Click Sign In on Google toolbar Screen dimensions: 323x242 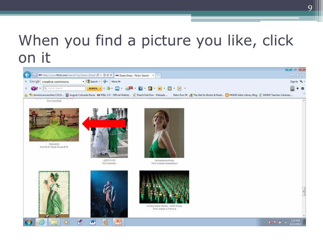(294, 82)
